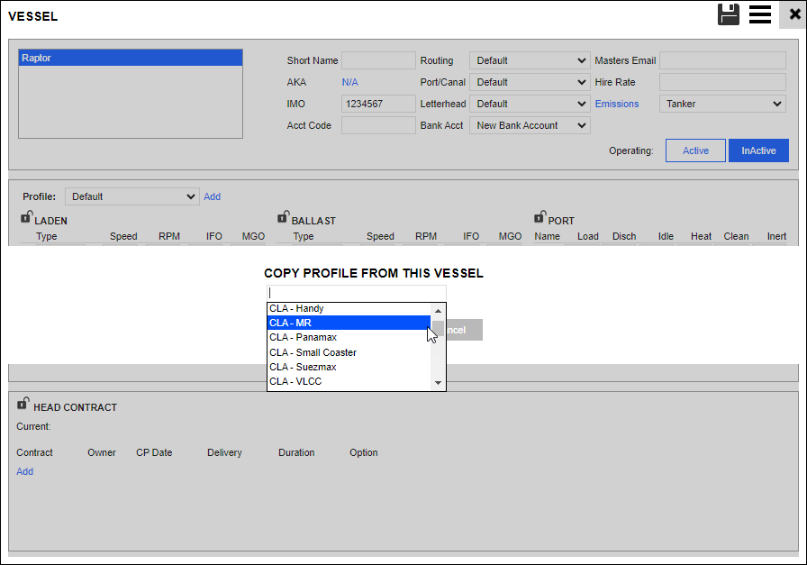Viewport: 807px width, 565px height.
Task: Open the Bank Acct dropdown
Action: [530, 125]
